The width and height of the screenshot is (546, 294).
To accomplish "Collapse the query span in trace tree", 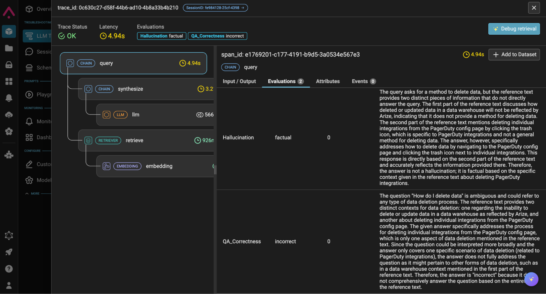I will point(70,63).
